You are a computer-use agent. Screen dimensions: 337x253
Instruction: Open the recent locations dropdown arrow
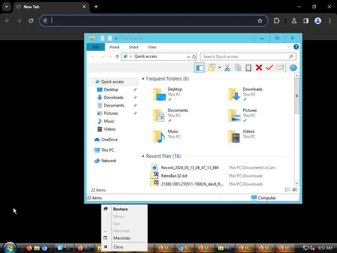(x=110, y=57)
